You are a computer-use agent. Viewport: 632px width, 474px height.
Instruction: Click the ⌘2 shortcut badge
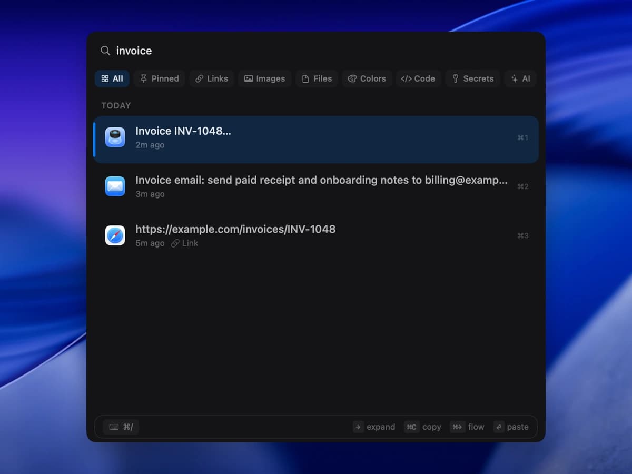522,186
